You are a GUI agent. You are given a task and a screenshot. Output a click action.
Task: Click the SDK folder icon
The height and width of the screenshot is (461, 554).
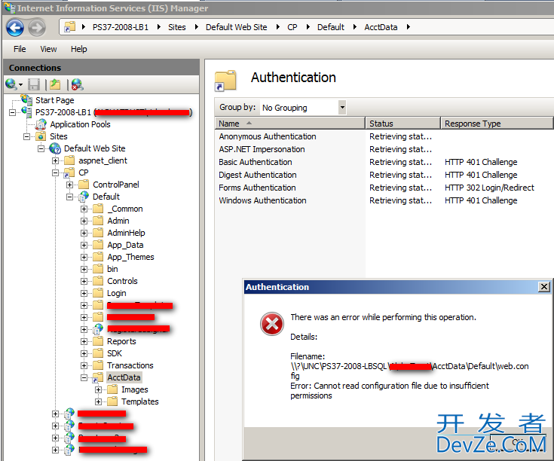(x=98, y=353)
